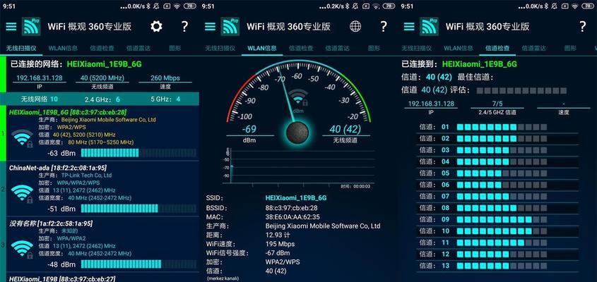
Task: Tap the WPA2/WPS value in WLAN信息 details
Action: 283,262
